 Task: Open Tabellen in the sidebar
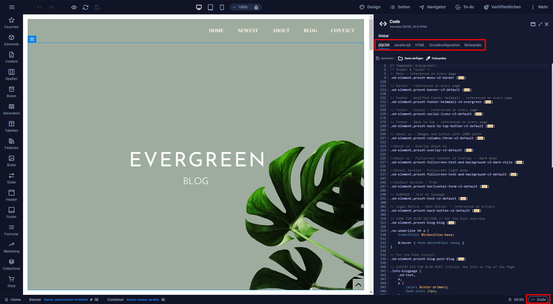[x=12, y=127]
